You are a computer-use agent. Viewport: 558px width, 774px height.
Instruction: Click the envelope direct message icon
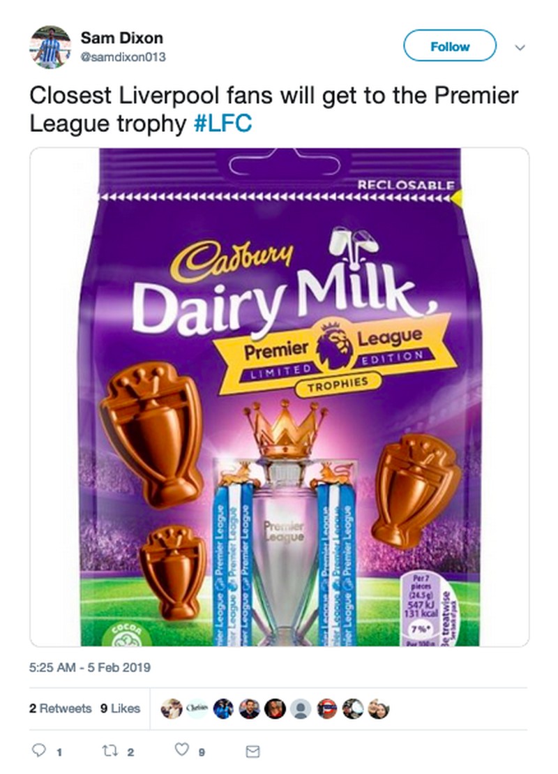point(253,752)
